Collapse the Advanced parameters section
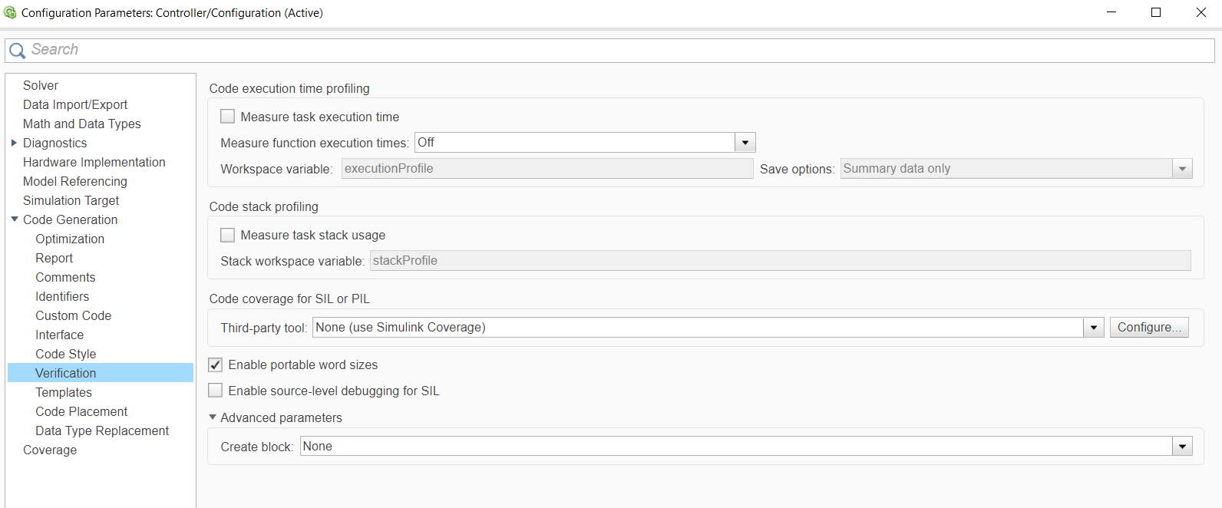Viewport: 1222px width, 508px height. pyautogui.click(x=213, y=417)
